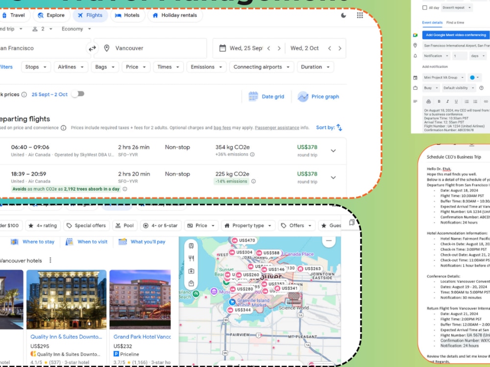Zoom out hotel map minus button
The height and width of the screenshot is (367, 490).
pos(329,241)
